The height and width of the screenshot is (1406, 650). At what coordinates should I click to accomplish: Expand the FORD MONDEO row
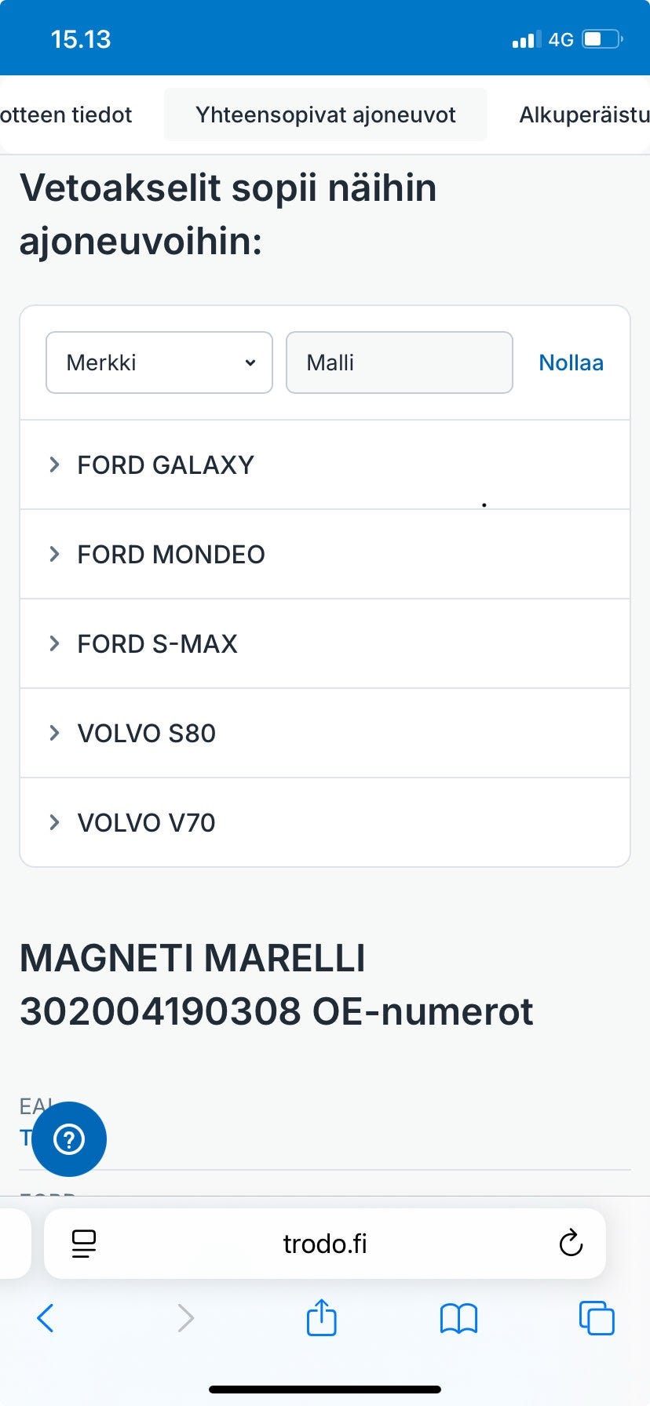pyautogui.click(x=170, y=555)
